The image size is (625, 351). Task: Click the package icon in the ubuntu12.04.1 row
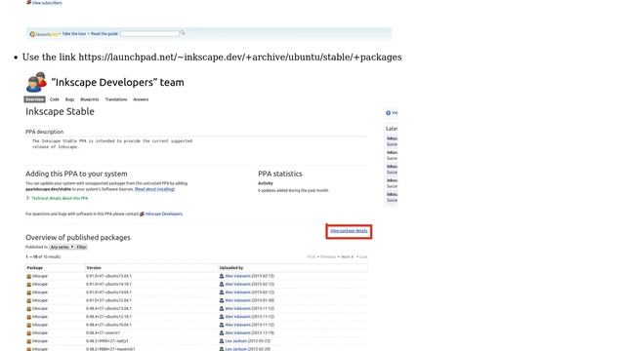coord(28,301)
